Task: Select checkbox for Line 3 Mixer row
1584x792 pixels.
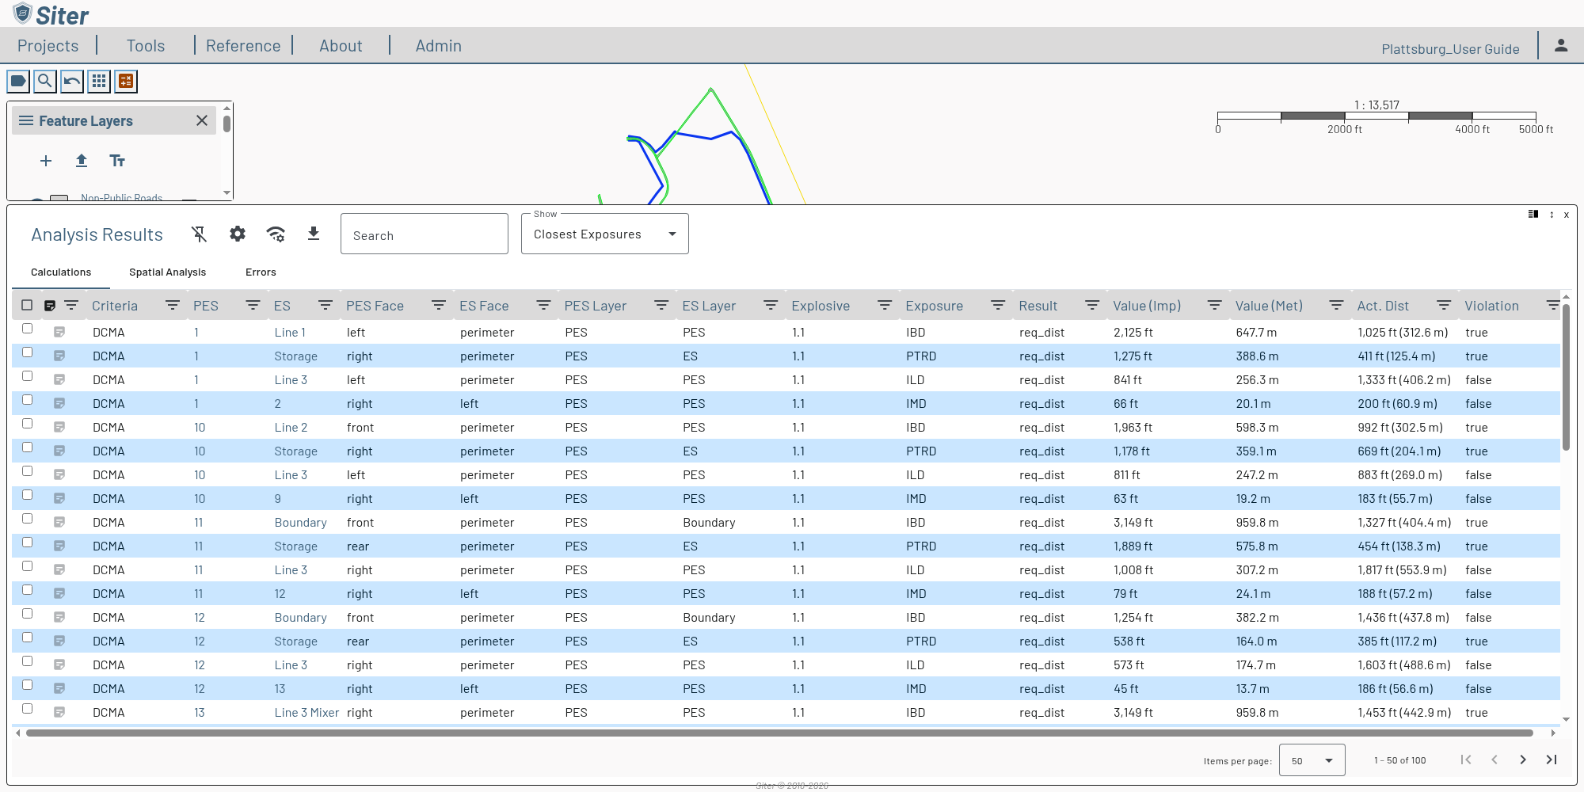Action: (x=27, y=709)
